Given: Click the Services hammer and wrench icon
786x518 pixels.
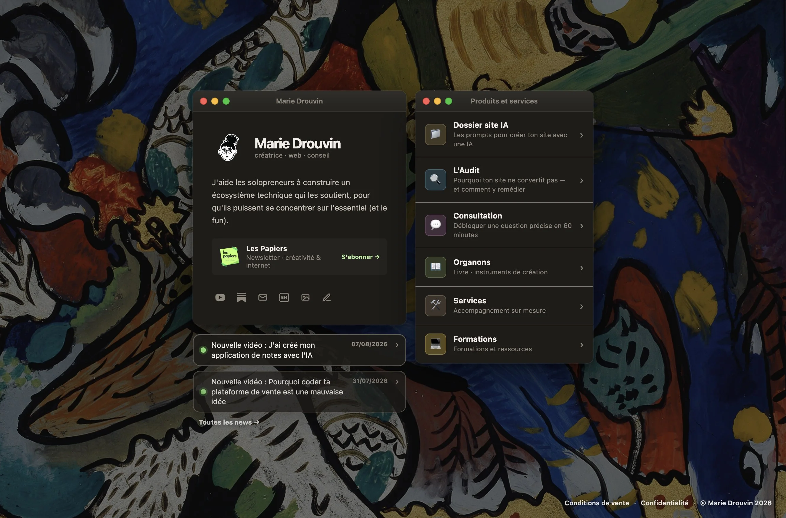Looking at the screenshot, I should click(436, 306).
